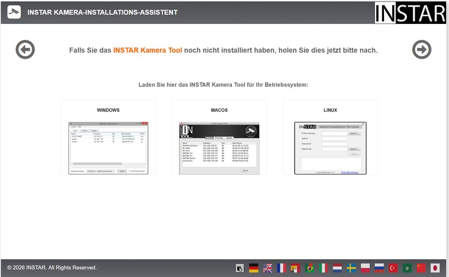Choose the Dutch flag
The height and width of the screenshot is (277, 449).
point(337,268)
